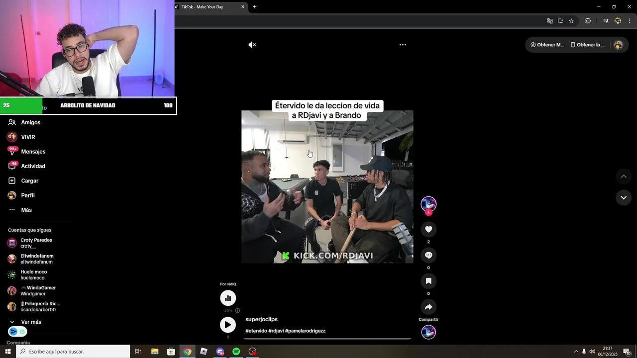Close the TikTok browser tab
The width and height of the screenshot is (637, 358).
(x=243, y=7)
